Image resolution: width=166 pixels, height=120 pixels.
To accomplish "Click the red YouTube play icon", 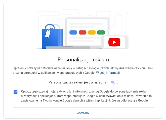I will pos(114,42).
